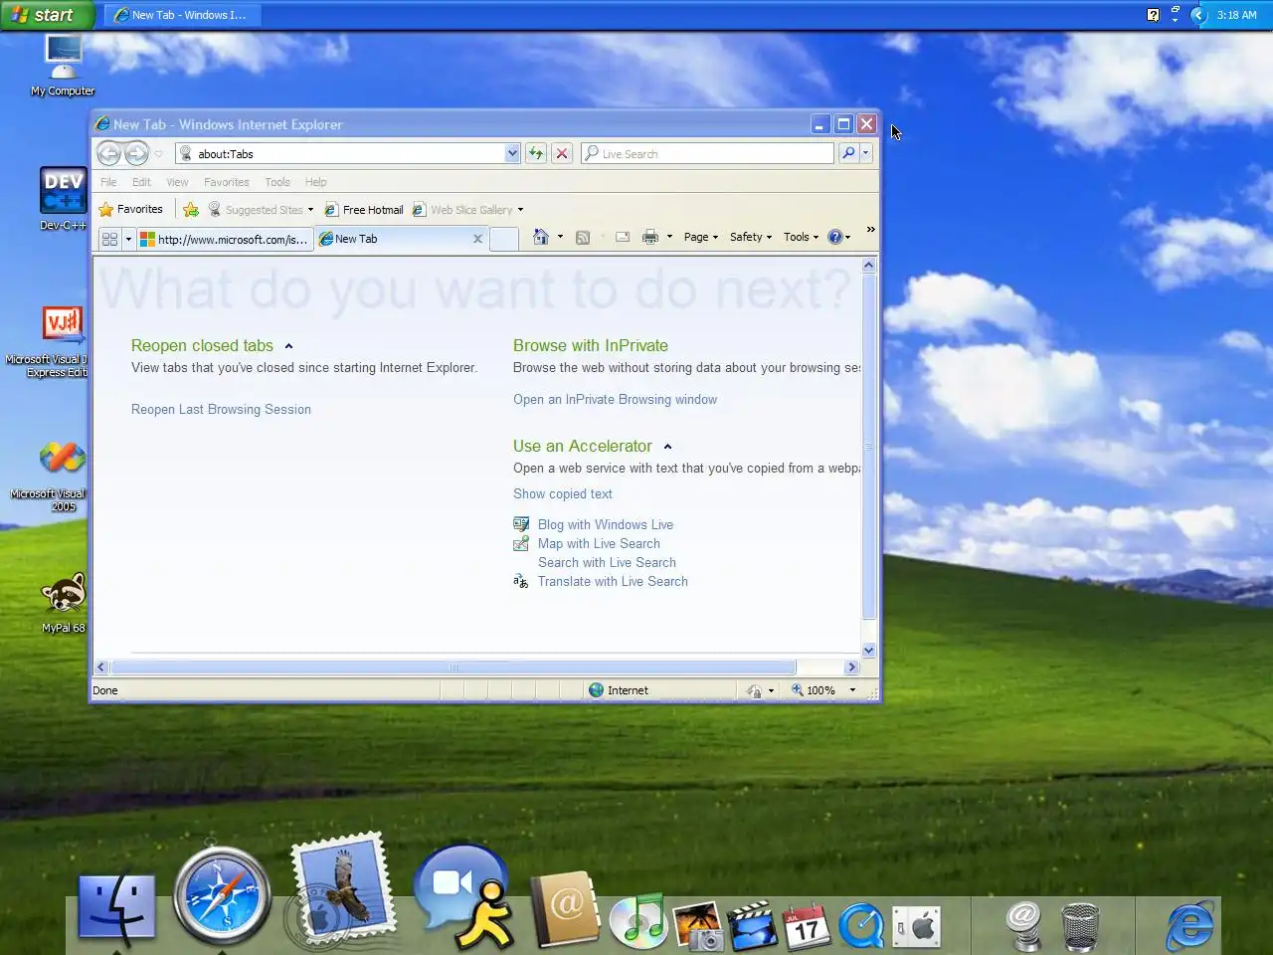Open search provider dropdown arrow

pos(866,153)
